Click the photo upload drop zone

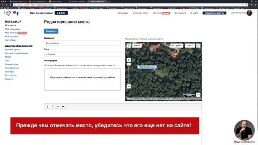(x=82, y=80)
